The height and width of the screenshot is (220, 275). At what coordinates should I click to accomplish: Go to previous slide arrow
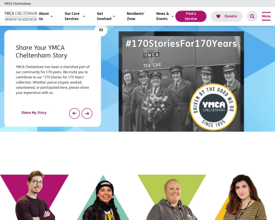74,113
